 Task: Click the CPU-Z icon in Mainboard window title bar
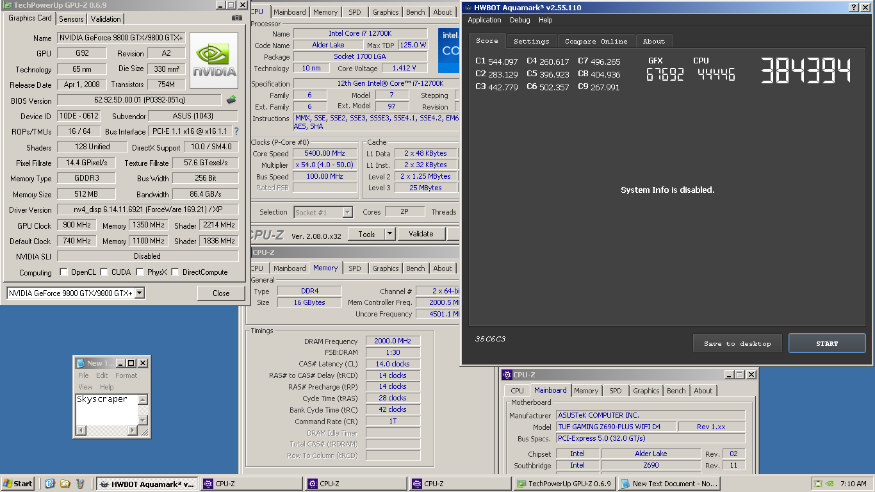[x=507, y=375]
